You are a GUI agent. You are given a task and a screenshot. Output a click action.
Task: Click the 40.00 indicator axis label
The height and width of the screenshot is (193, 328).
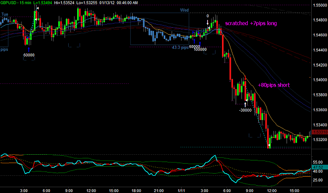[x=318, y=171]
